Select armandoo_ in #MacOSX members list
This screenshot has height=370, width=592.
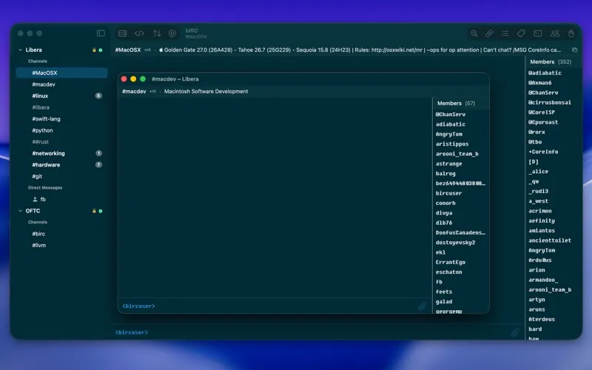pyautogui.click(x=543, y=280)
